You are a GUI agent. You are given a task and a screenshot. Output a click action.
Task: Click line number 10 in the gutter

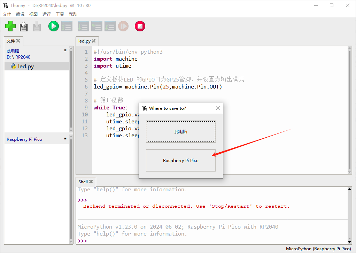coord(85,114)
